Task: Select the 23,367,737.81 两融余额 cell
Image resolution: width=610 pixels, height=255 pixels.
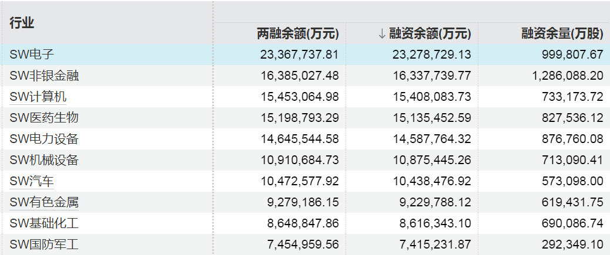Action: (x=299, y=55)
